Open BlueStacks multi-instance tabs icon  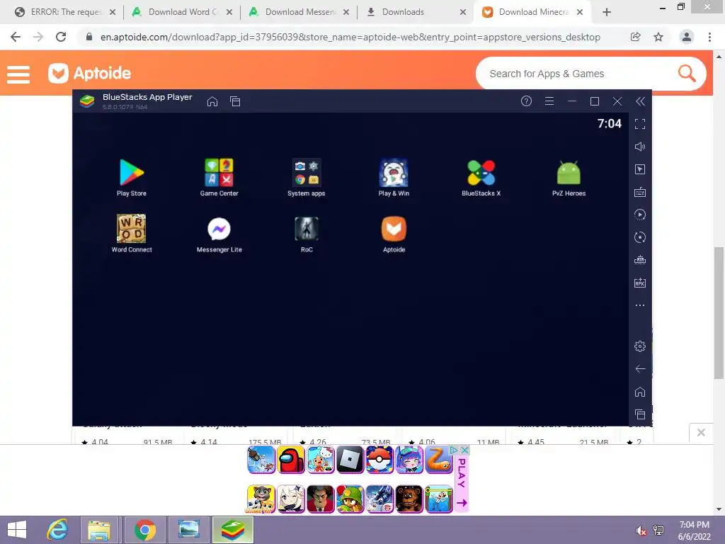(x=235, y=101)
